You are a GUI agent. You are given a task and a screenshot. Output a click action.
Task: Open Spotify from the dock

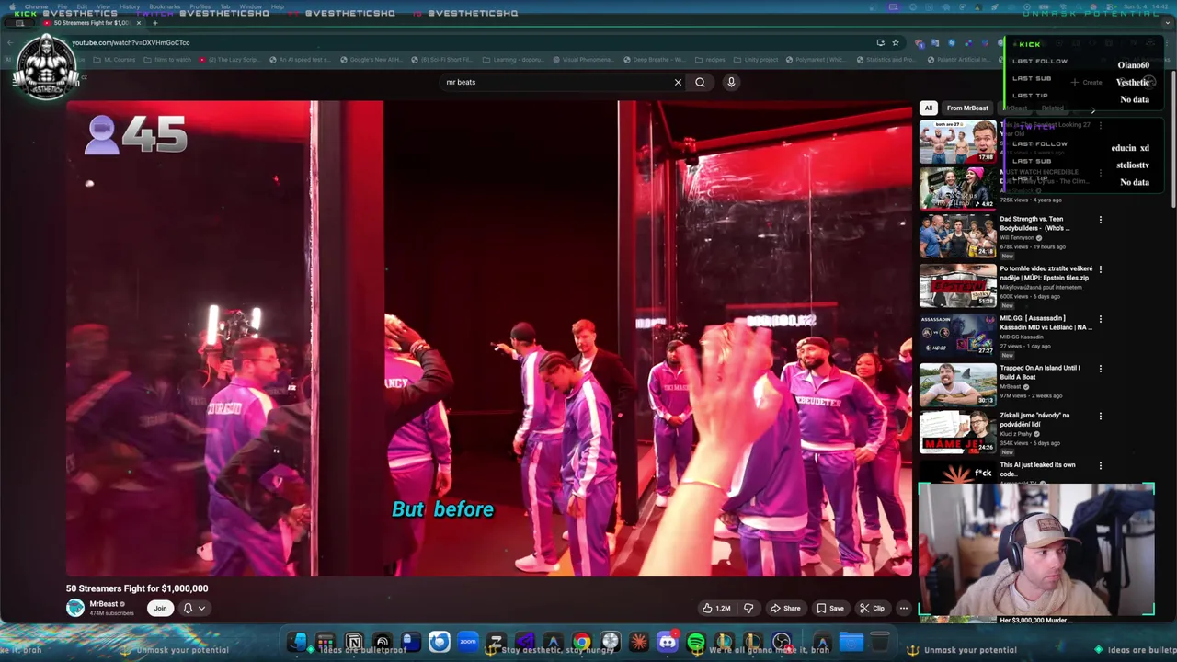[696, 642]
